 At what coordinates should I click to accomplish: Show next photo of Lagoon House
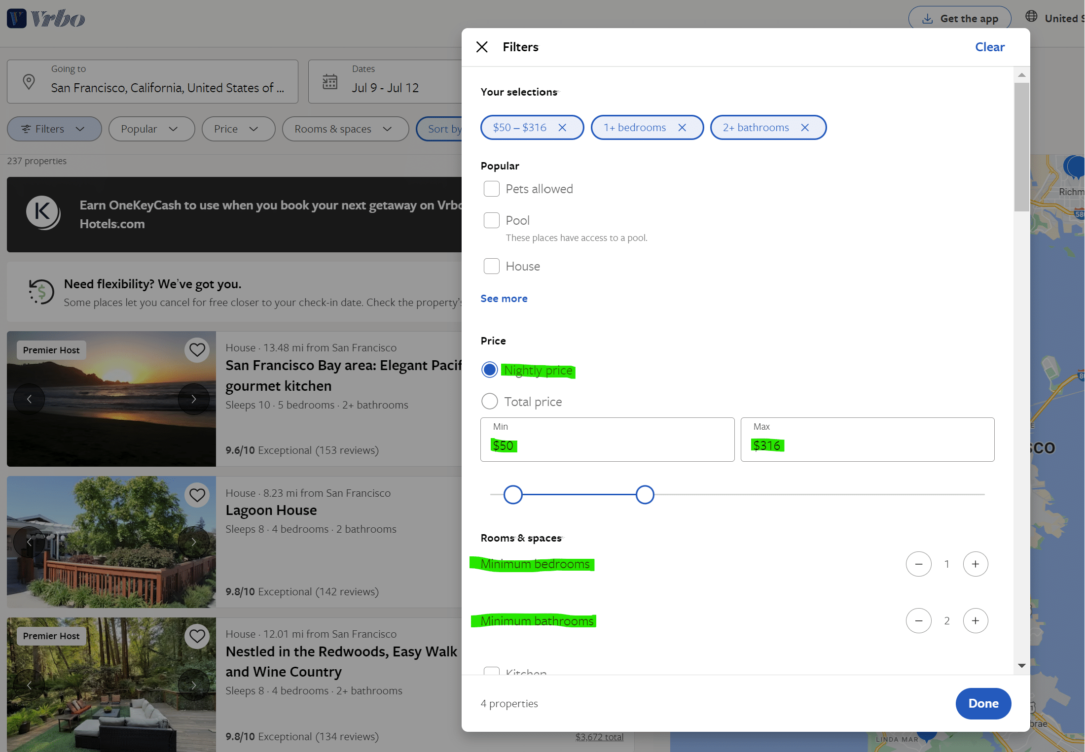pyautogui.click(x=193, y=542)
